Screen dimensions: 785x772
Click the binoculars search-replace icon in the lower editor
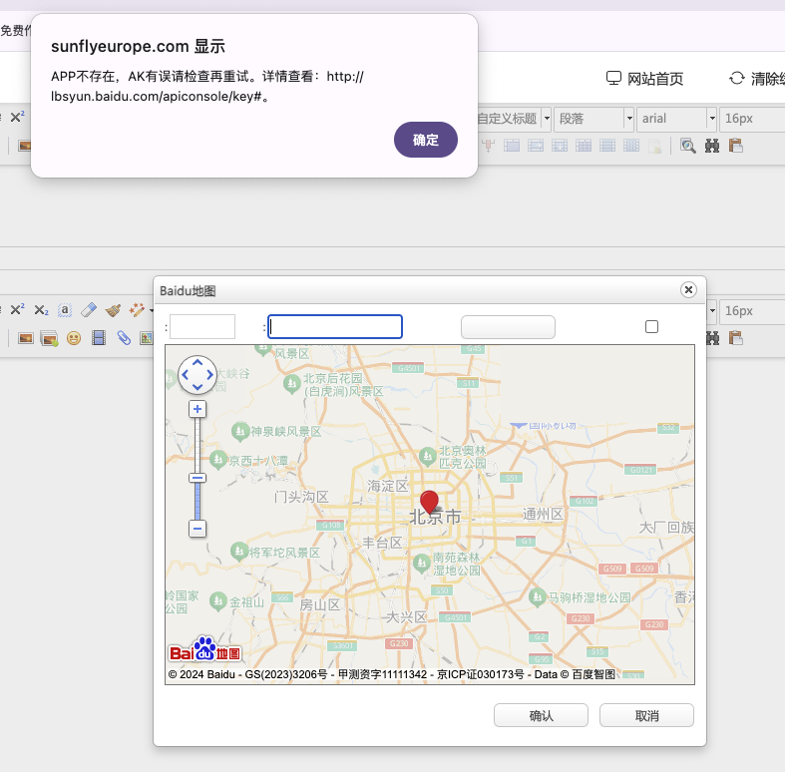point(712,338)
